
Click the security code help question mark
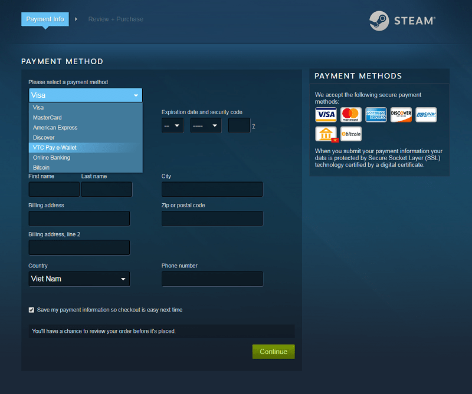coord(254,126)
